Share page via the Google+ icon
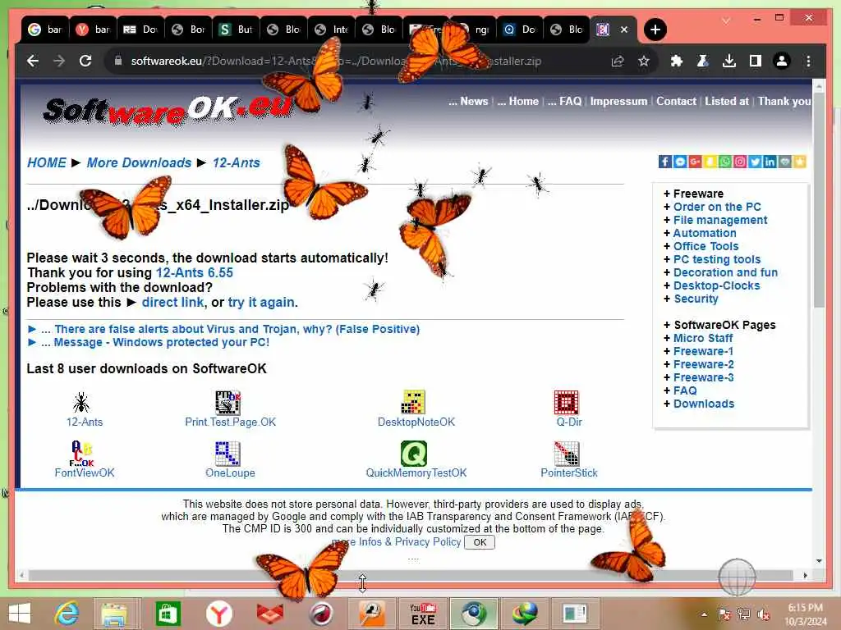841x630 pixels. tap(695, 162)
